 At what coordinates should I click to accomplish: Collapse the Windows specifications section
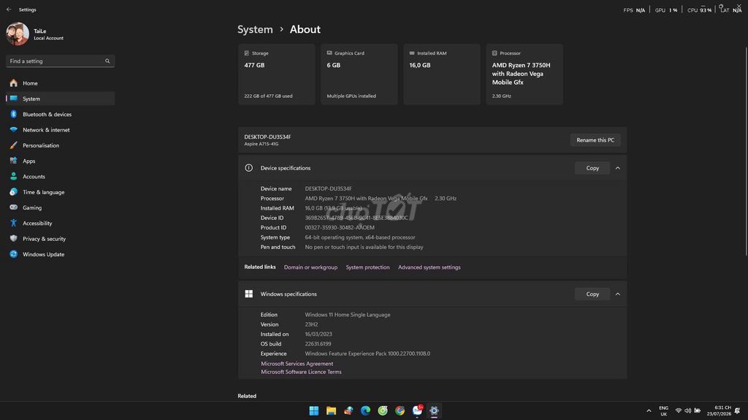pos(618,294)
